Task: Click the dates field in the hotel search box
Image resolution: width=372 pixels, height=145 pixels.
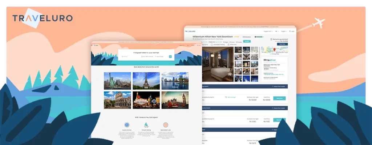Action: pyautogui.click(x=147, y=56)
